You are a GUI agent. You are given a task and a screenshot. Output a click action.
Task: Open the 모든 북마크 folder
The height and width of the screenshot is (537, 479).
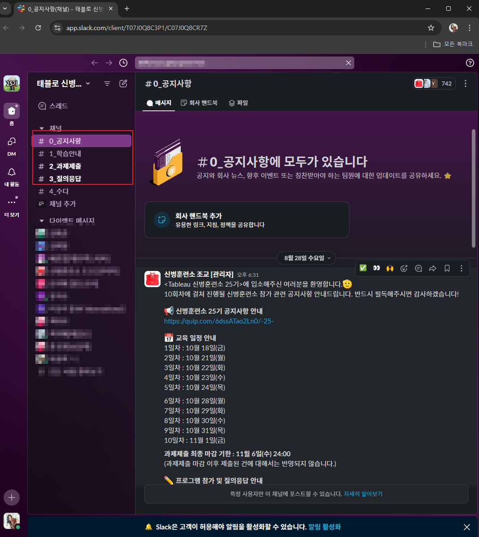coord(453,44)
